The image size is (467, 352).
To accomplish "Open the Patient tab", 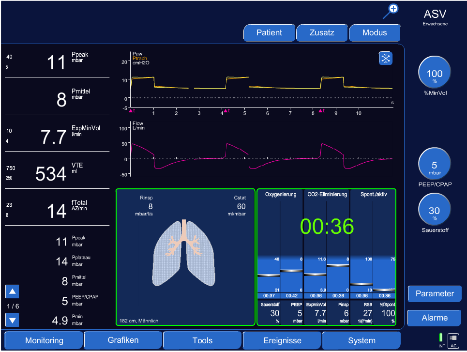I will [x=269, y=33].
